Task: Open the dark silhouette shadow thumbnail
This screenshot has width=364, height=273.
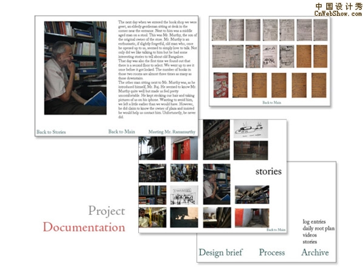Action: click(x=184, y=217)
